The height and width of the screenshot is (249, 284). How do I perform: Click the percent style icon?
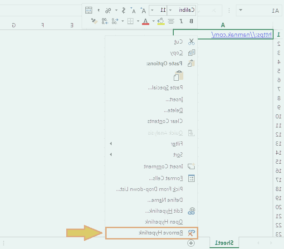coord(107,10)
